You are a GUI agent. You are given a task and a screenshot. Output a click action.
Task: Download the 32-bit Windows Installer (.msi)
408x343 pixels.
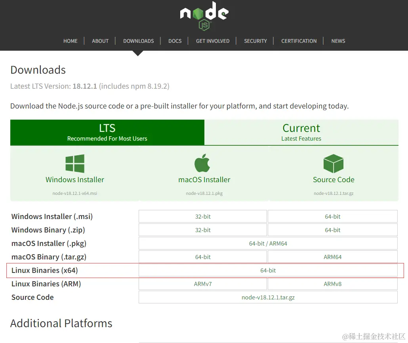coord(203,216)
